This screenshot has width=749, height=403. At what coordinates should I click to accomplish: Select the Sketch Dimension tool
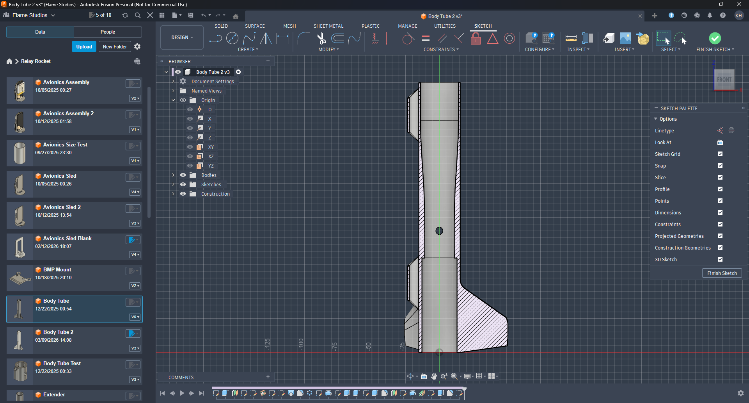pyautogui.click(x=283, y=38)
